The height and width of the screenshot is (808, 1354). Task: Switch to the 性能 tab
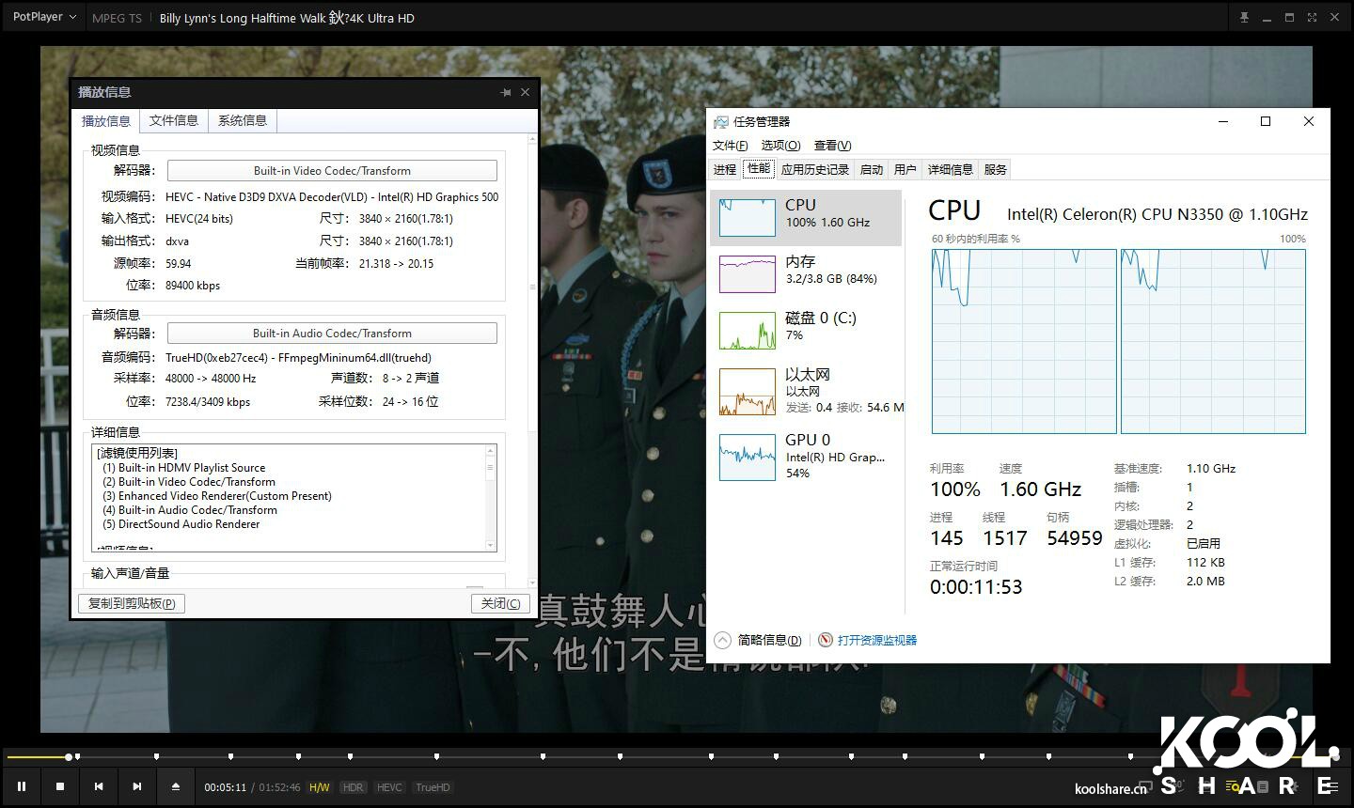click(757, 169)
